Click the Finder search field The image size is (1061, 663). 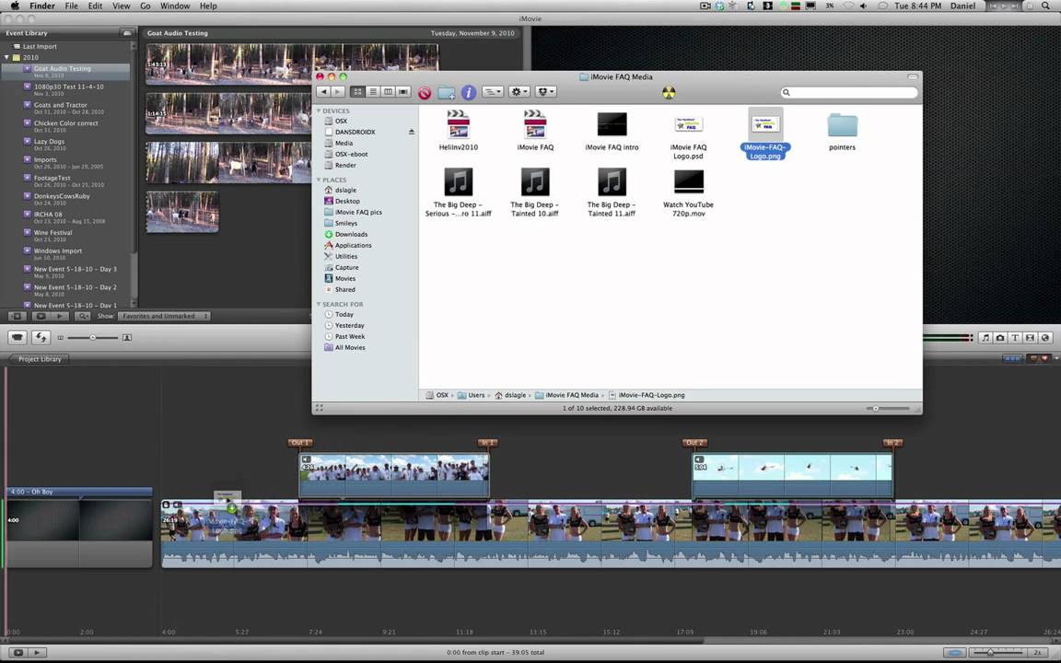coord(850,92)
